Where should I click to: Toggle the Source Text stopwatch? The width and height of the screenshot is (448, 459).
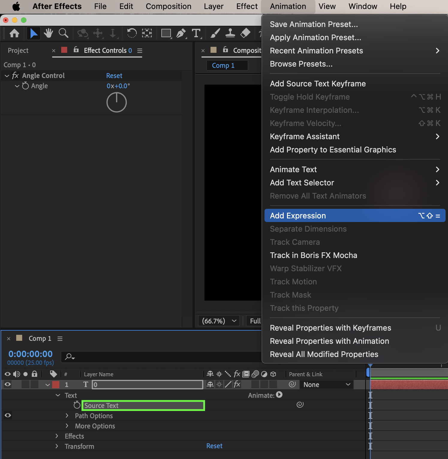(77, 405)
